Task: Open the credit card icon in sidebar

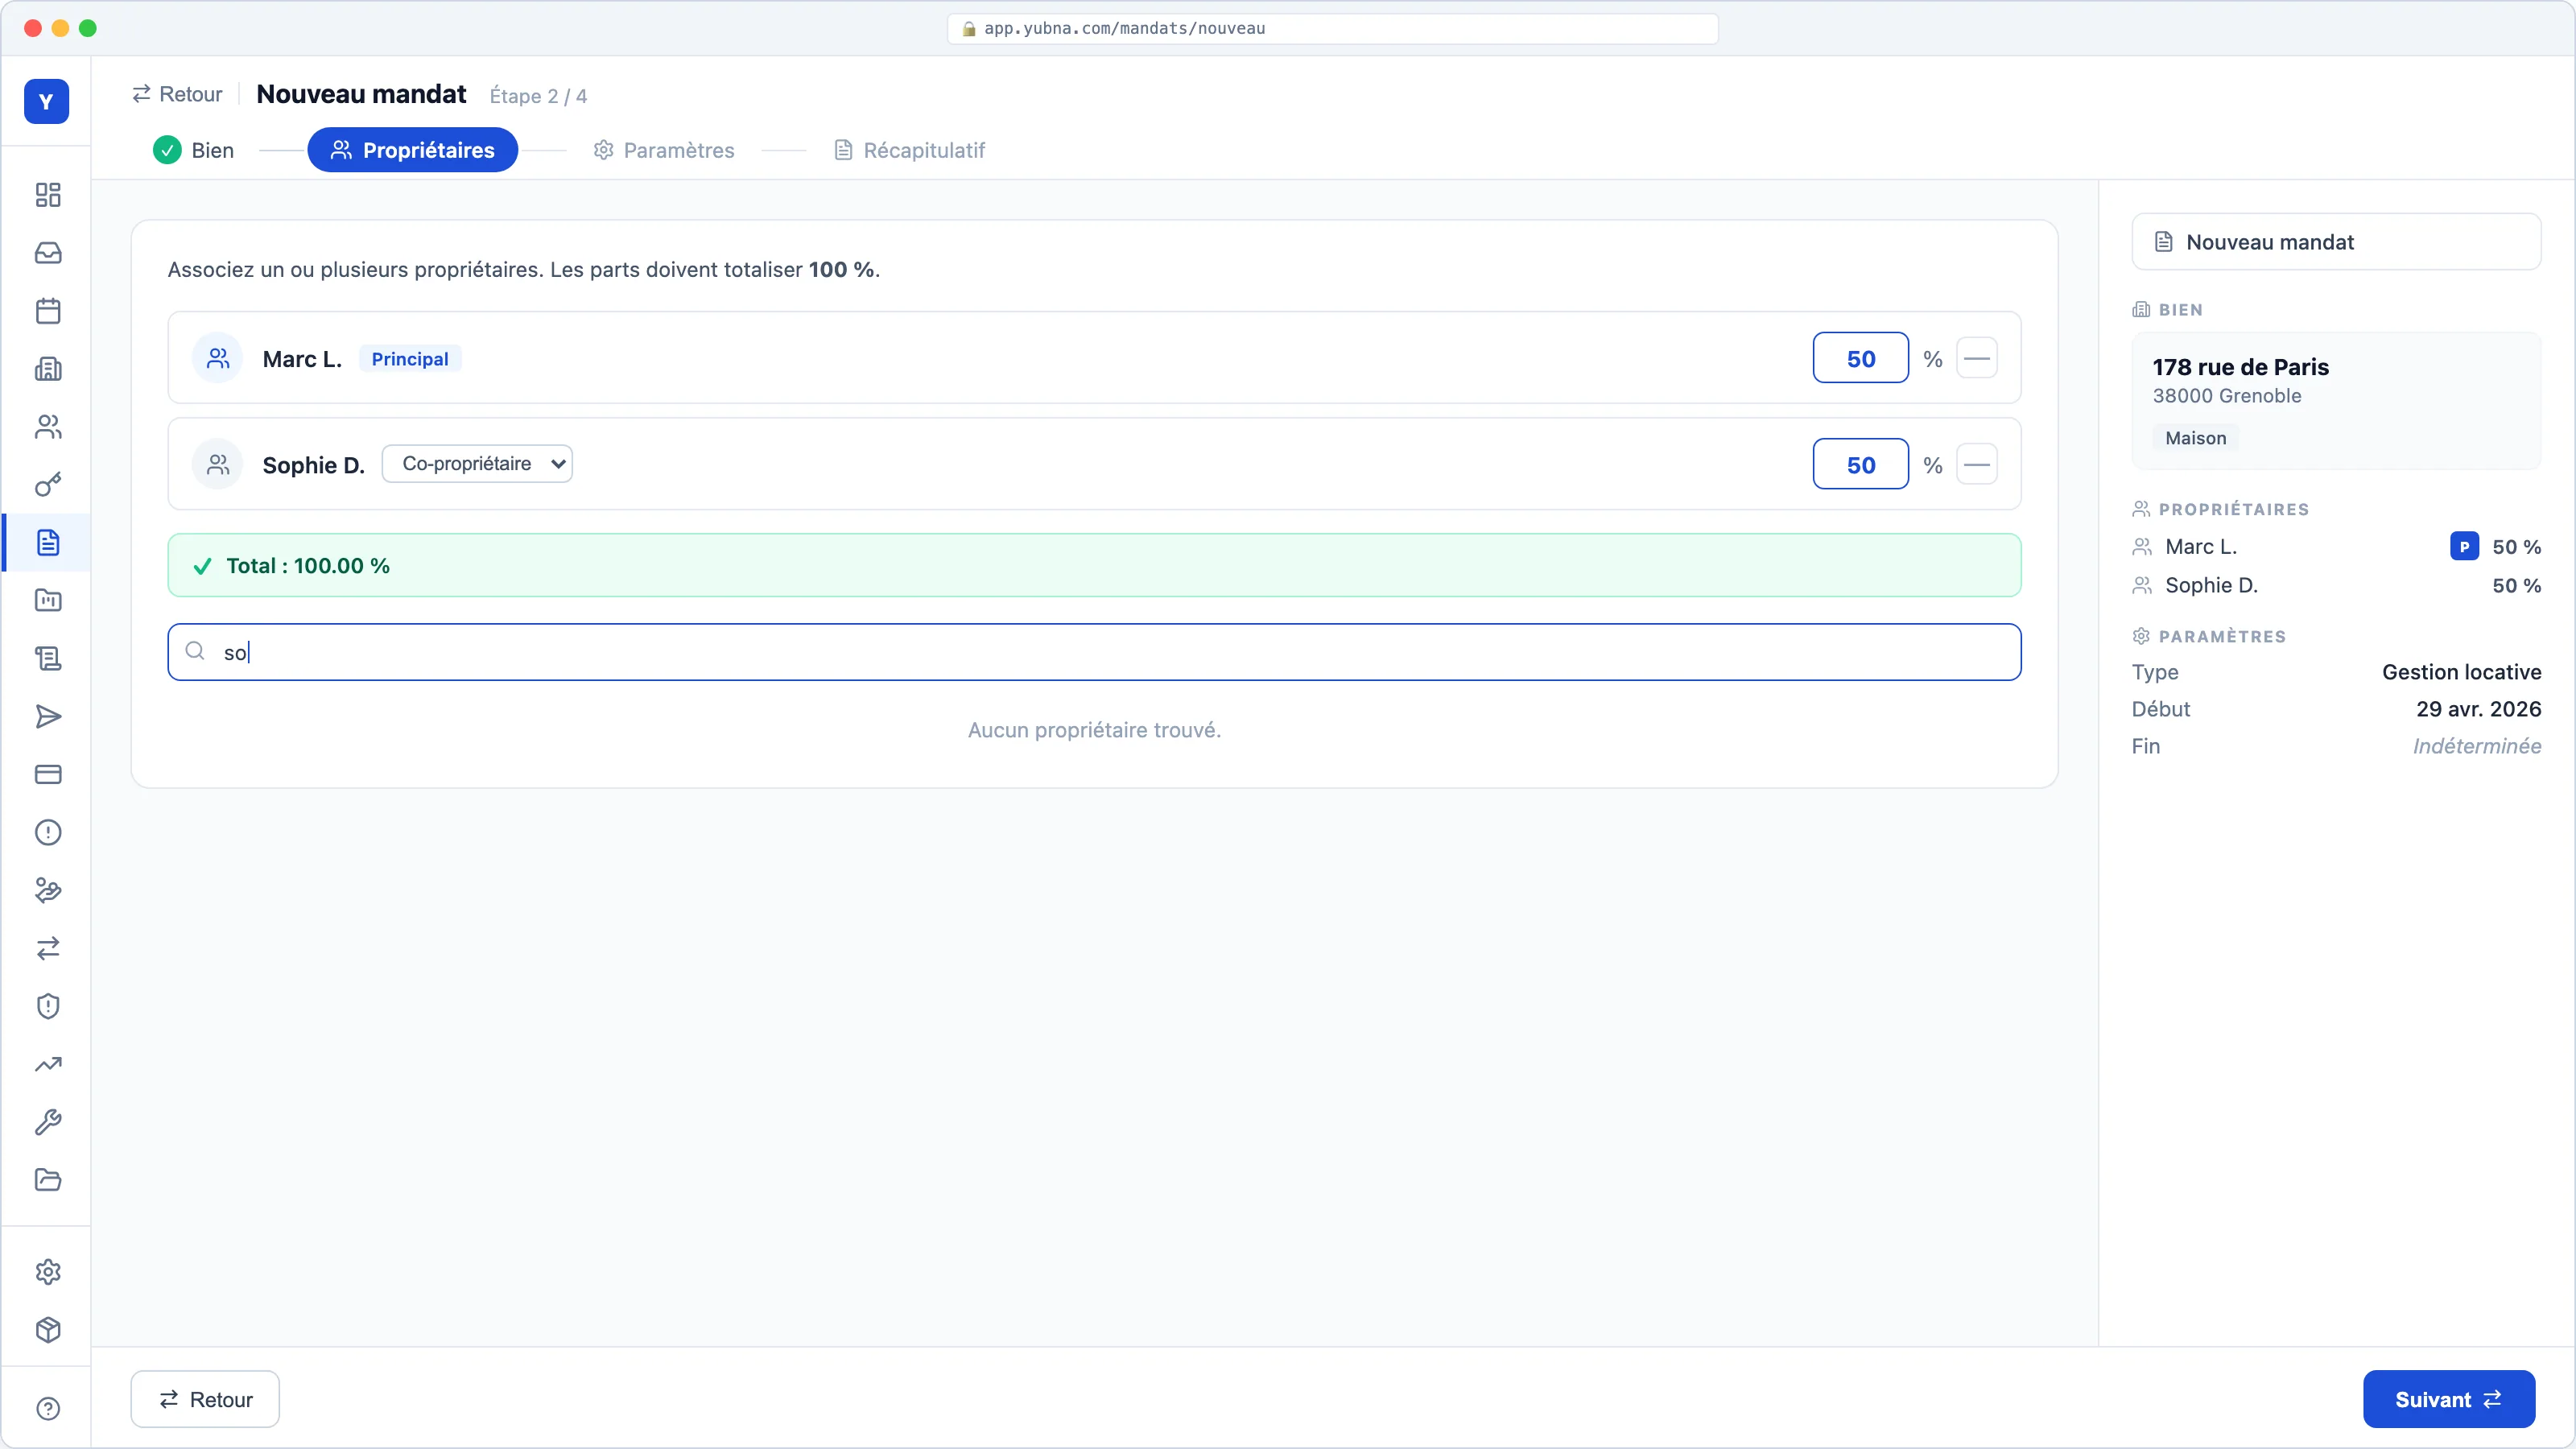Action: pos(48,774)
